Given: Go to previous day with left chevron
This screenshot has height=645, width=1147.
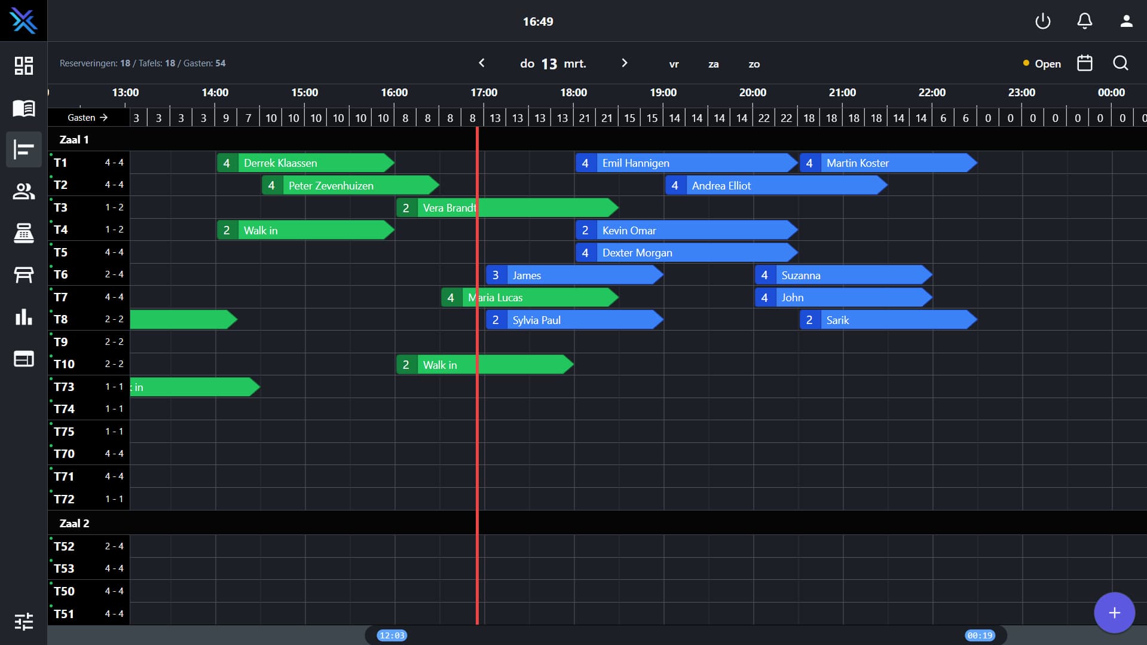Looking at the screenshot, I should (x=482, y=63).
